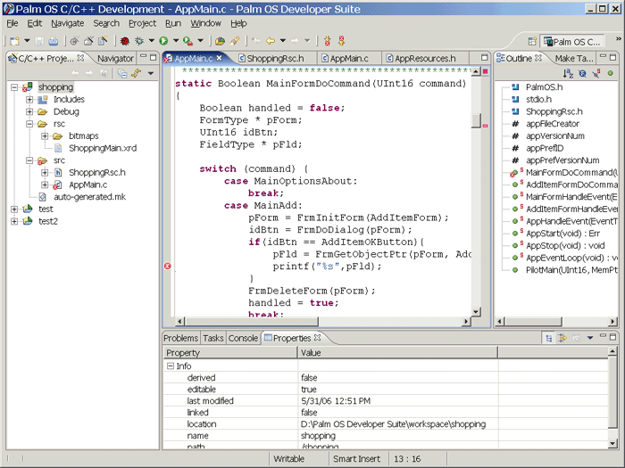Click the External Tools run icon
The height and width of the screenshot is (468, 625).
[187, 41]
